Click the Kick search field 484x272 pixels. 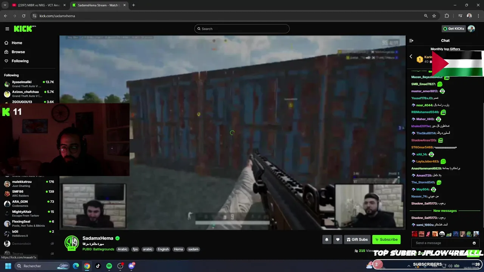(242, 29)
